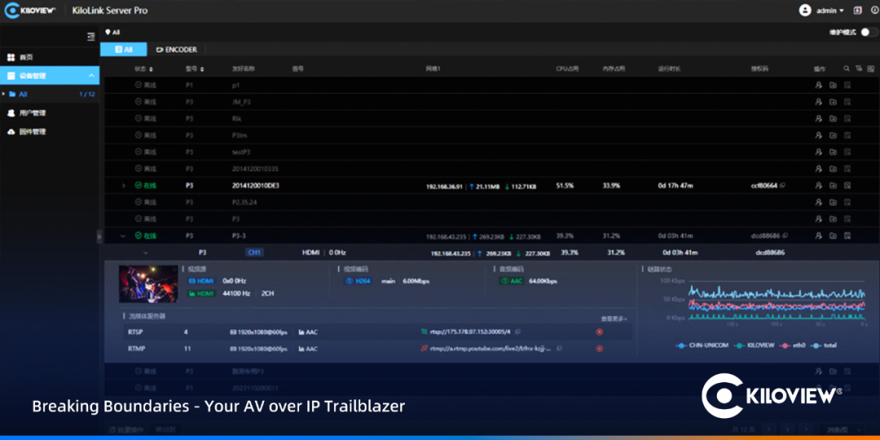The image size is (880, 440).
Task: Switch to the ENCODER tab
Action: pos(176,50)
